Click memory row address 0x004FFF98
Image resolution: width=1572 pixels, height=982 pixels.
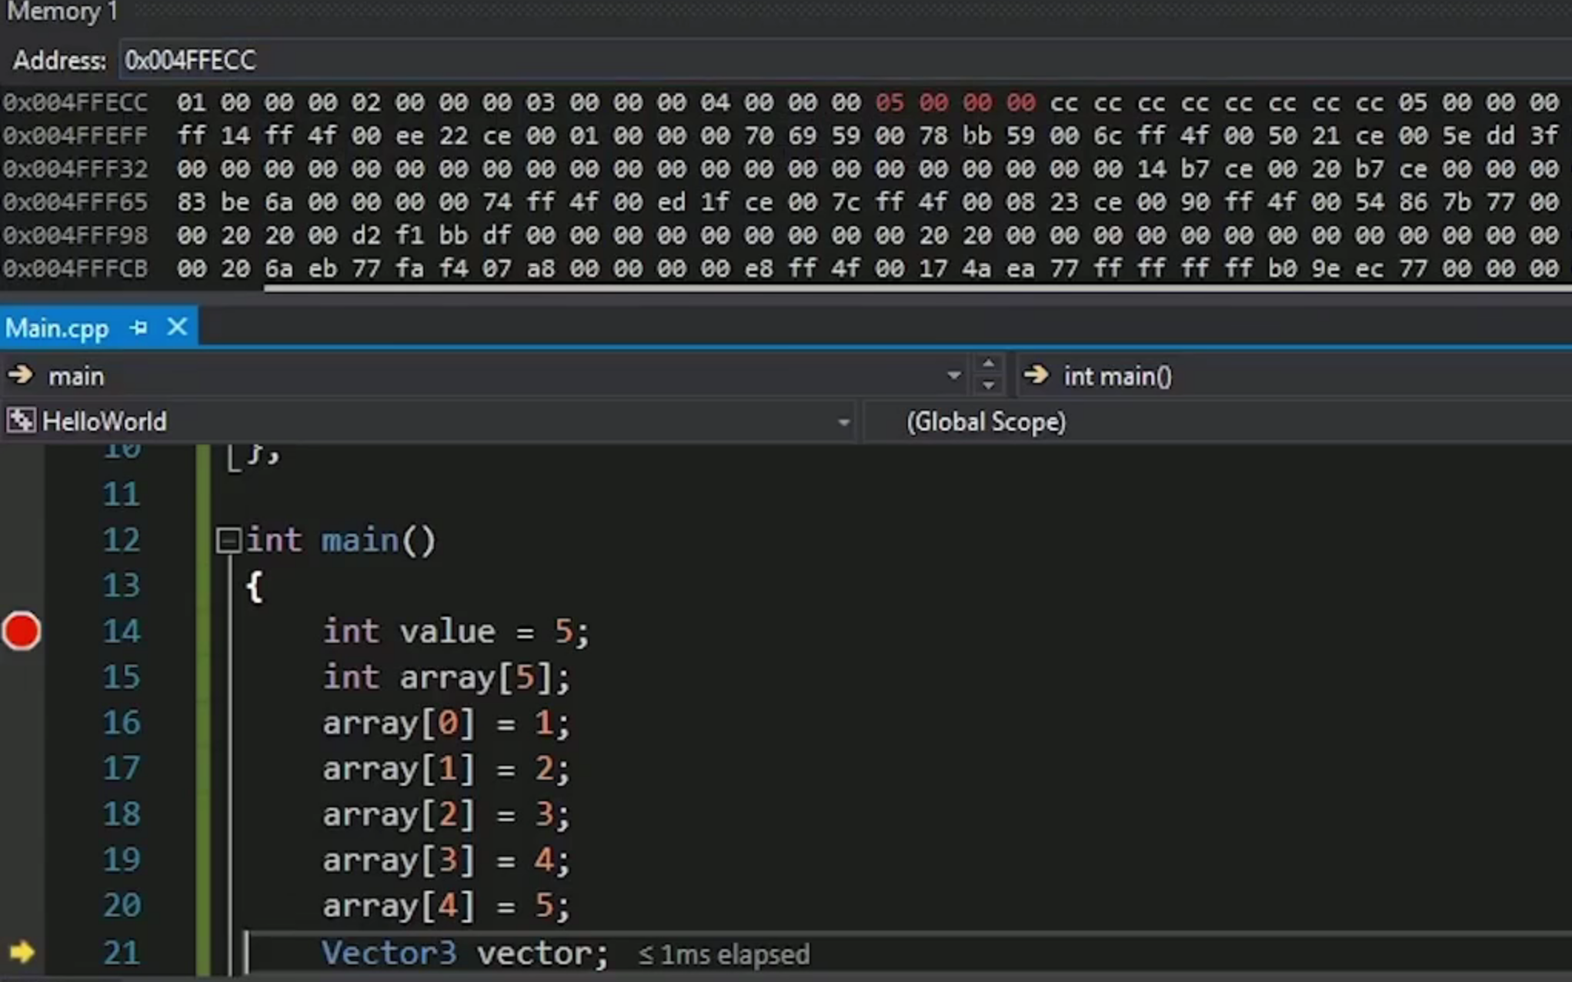75,235
